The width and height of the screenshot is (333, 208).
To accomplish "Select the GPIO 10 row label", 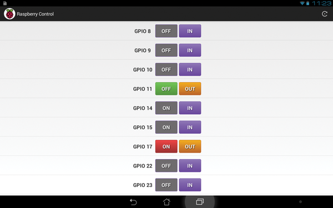I will click(143, 70).
